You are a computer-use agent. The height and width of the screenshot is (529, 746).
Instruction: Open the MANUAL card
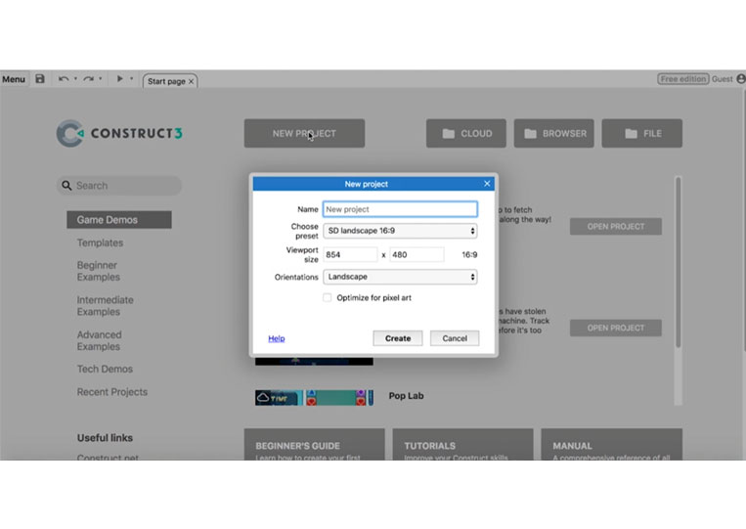click(x=612, y=445)
